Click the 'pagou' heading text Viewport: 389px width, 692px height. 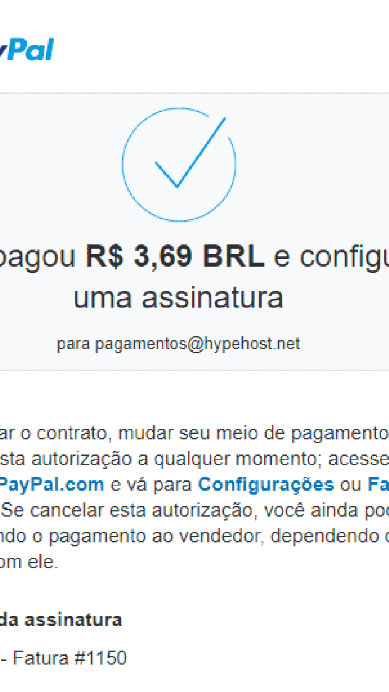pos(38,258)
